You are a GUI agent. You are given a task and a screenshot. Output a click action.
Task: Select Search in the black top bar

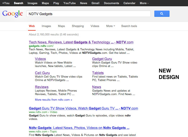[x=18, y=3]
